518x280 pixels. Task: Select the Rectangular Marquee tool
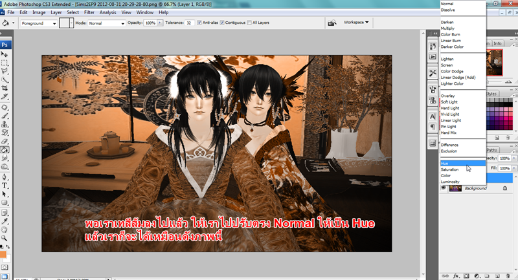pos(5,63)
